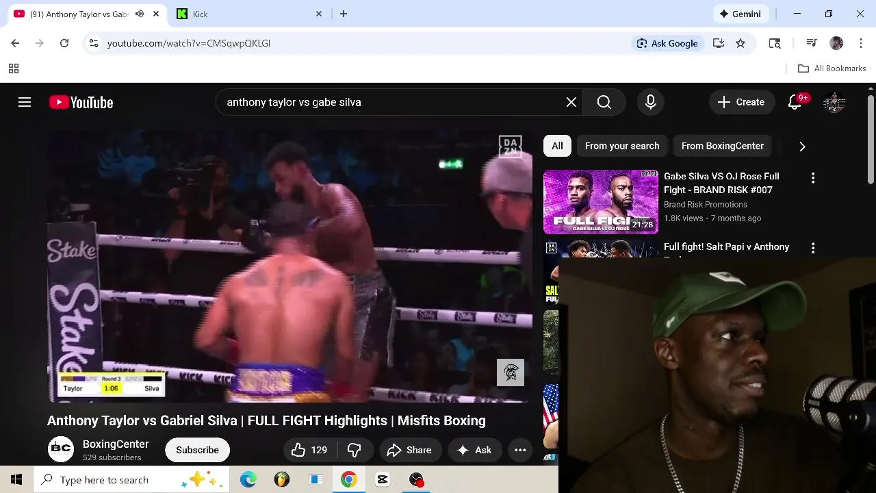Close the Kick tab
Screen dimensions: 876x493
[318, 14]
